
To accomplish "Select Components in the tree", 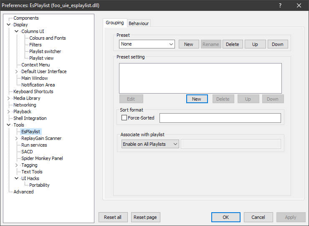I will 26,18.
